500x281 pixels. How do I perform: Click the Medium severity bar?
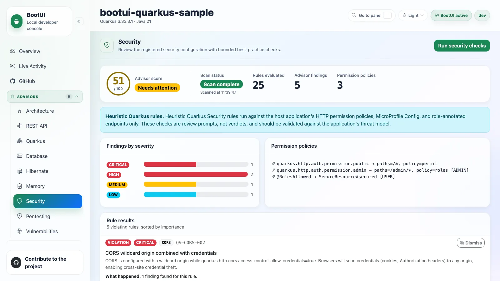point(196,184)
